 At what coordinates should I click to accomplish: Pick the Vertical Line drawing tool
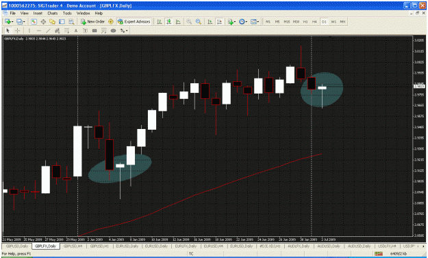pos(29,31)
